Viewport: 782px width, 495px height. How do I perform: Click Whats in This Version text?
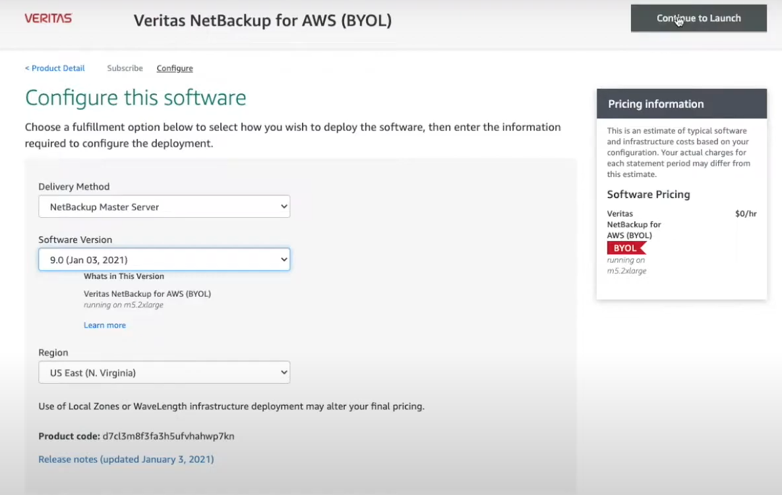[x=124, y=276]
